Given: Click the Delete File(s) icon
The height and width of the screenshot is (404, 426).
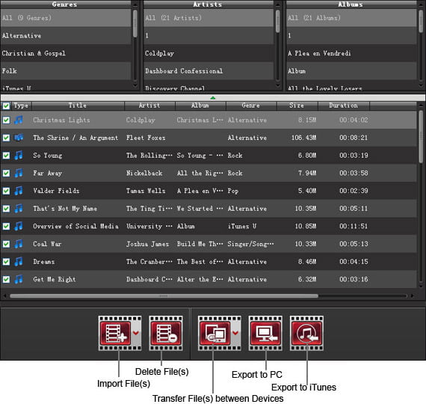Looking at the screenshot, I should tap(166, 333).
